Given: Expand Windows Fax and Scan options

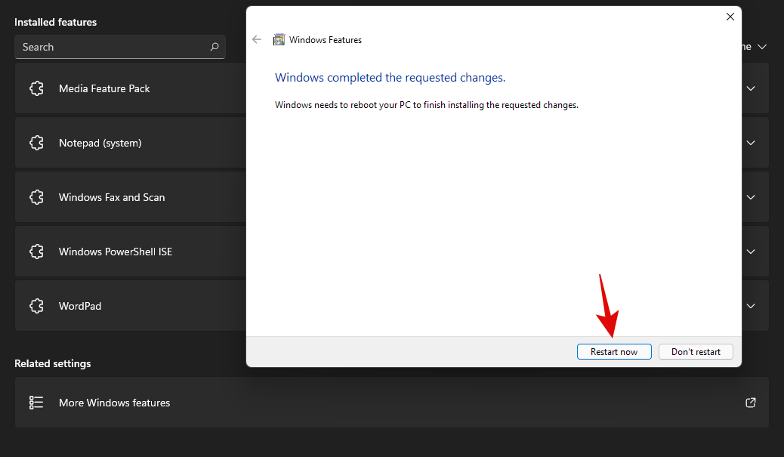Looking at the screenshot, I should coord(751,197).
